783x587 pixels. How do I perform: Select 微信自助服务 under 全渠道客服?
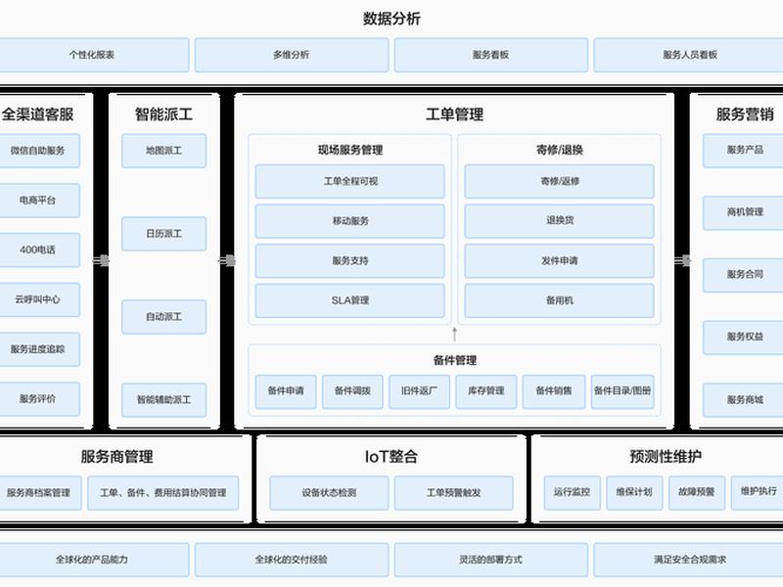click(39, 151)
